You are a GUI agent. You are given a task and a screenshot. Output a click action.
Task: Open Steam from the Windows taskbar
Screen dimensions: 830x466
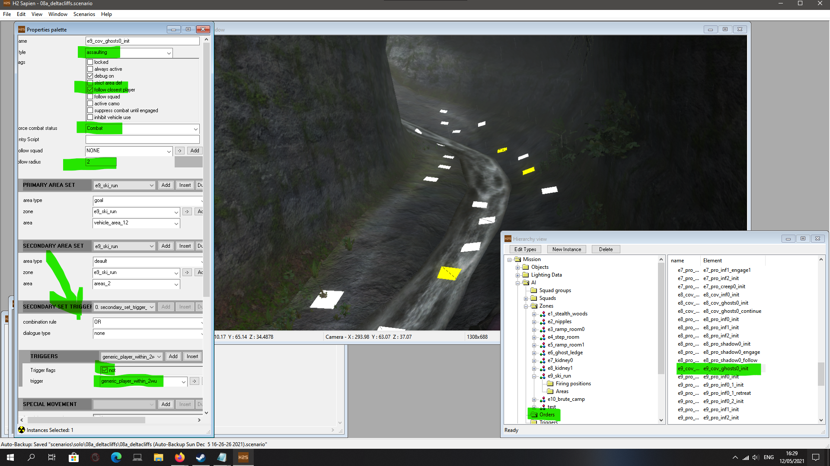pos(201,457)
